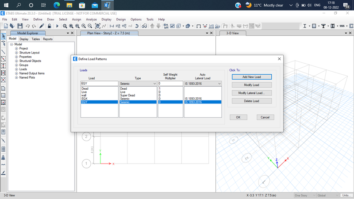Open the Display menu

(106, 19)
